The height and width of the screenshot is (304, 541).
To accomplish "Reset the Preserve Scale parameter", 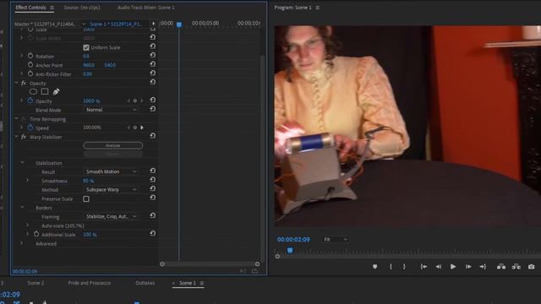I will [152, 198].
